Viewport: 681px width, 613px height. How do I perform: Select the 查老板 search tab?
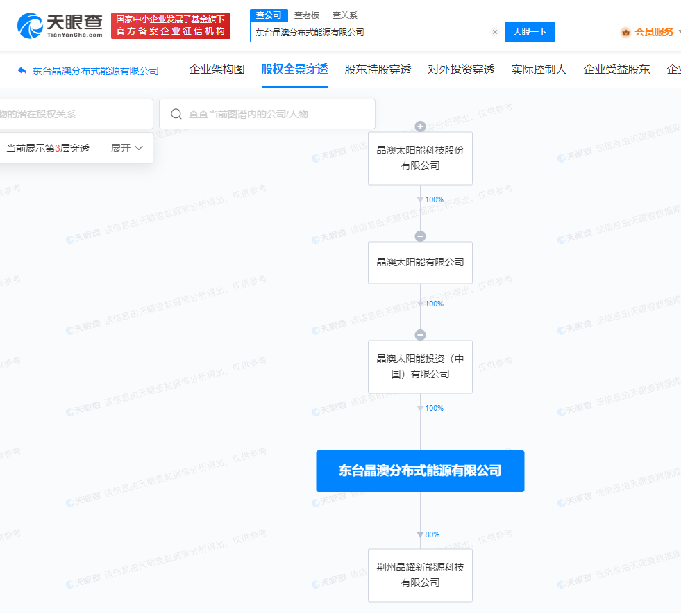point(307,15)
